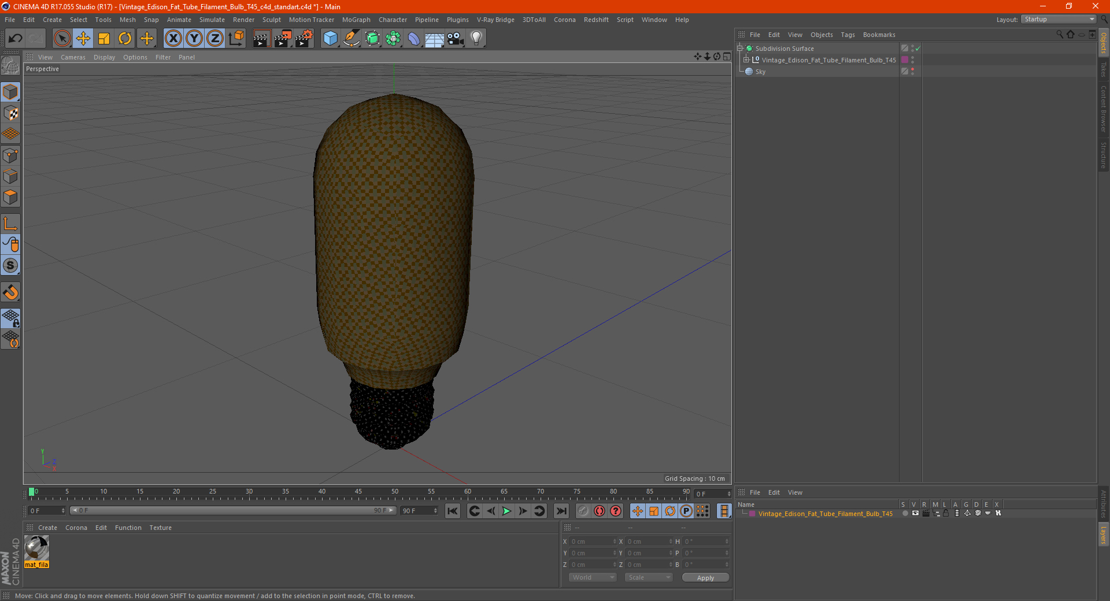The width and height of the screenshot is (1110, 601).
Task: Select the Live Selection tool
Action: (x=62, y=39)
